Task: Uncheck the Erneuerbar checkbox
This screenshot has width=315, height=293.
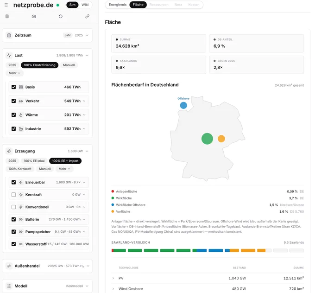Action: tap(13, 182)
